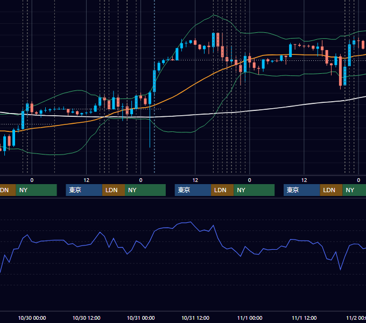Click the hour label 0 above 10/31 00:00
The image size is (366, 323).
point(141,180)
